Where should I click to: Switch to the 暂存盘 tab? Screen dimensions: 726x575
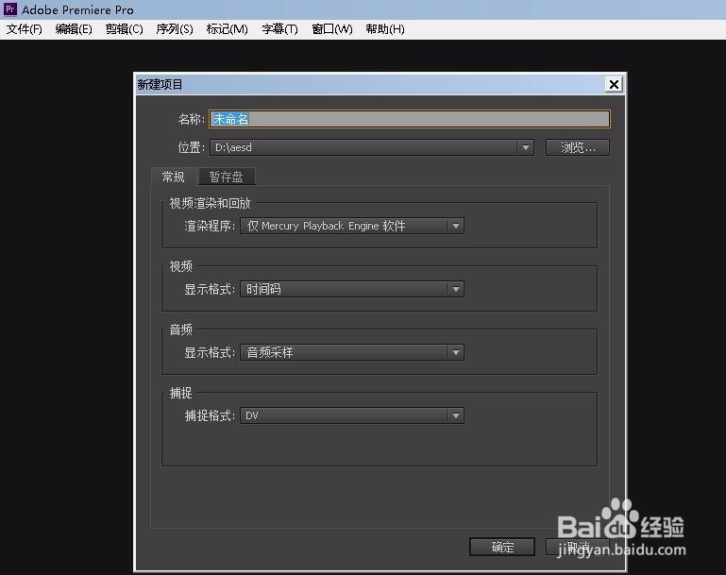point(226,177)
